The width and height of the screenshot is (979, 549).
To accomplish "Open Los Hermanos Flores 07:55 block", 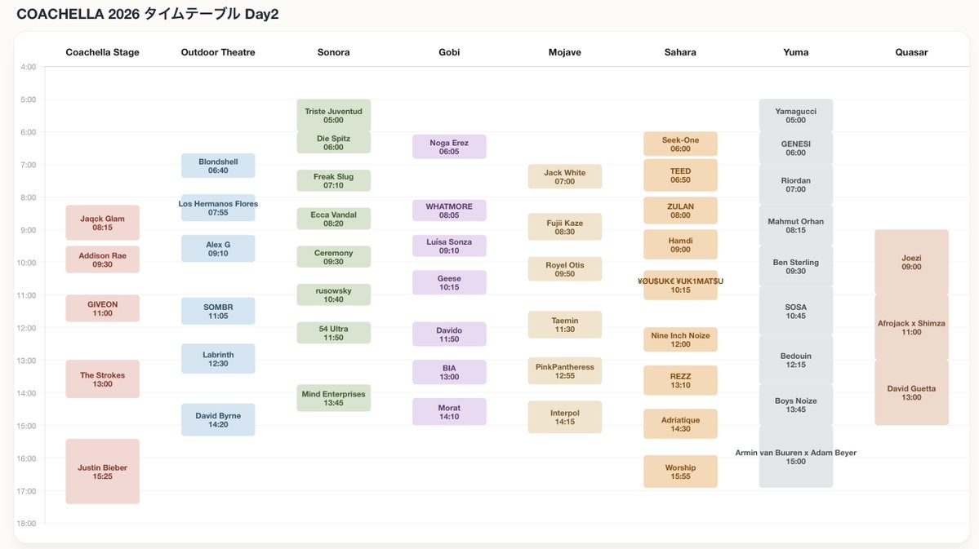I will click(x=218, y=208).
